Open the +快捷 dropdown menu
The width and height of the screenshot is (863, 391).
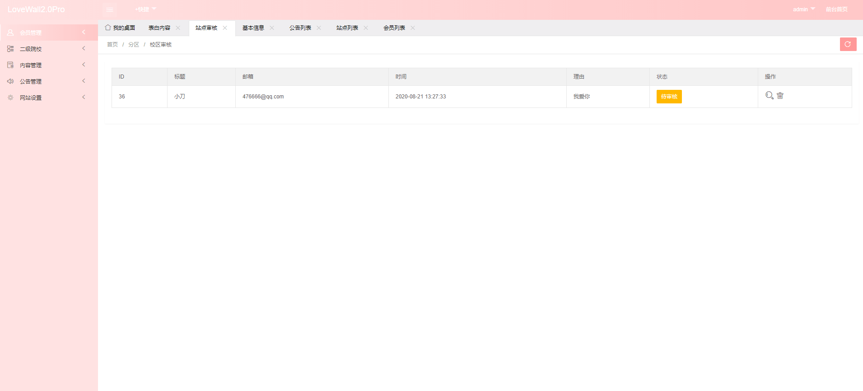[x=145, y=9]
